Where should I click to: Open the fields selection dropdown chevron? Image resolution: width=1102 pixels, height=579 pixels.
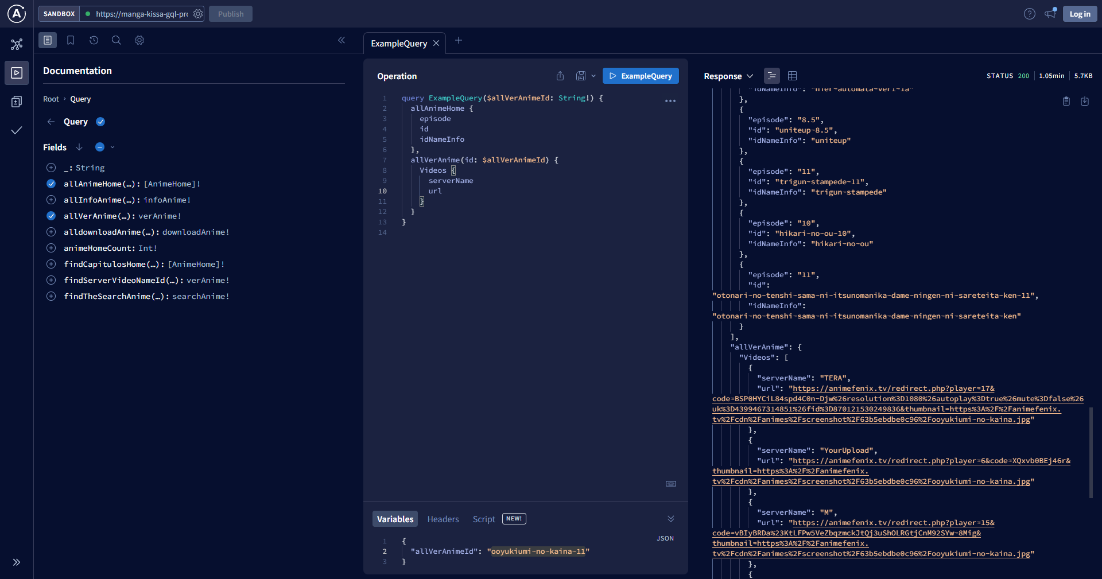click(x=112, y=147)
